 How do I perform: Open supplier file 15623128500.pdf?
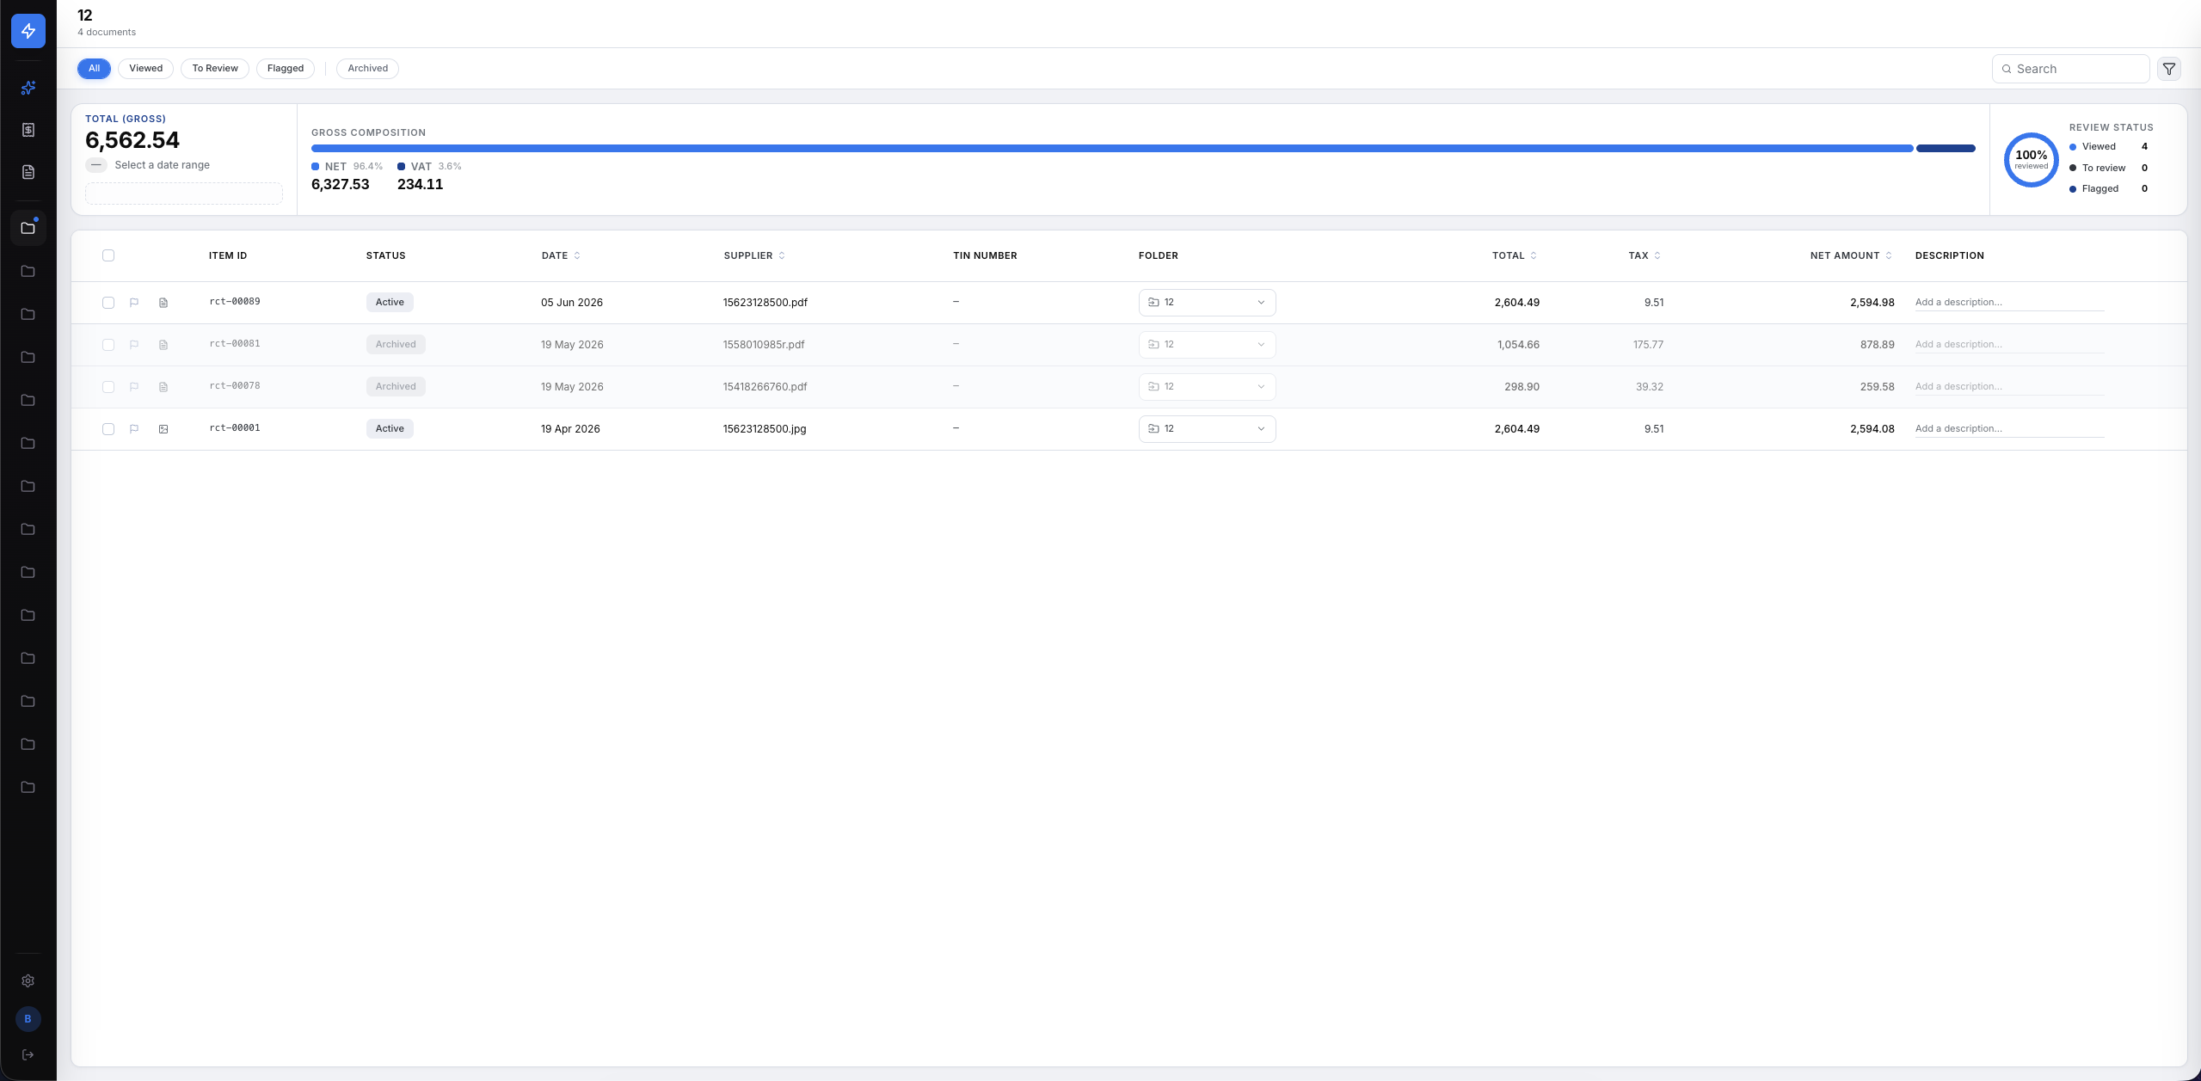(x=765, y=303)
